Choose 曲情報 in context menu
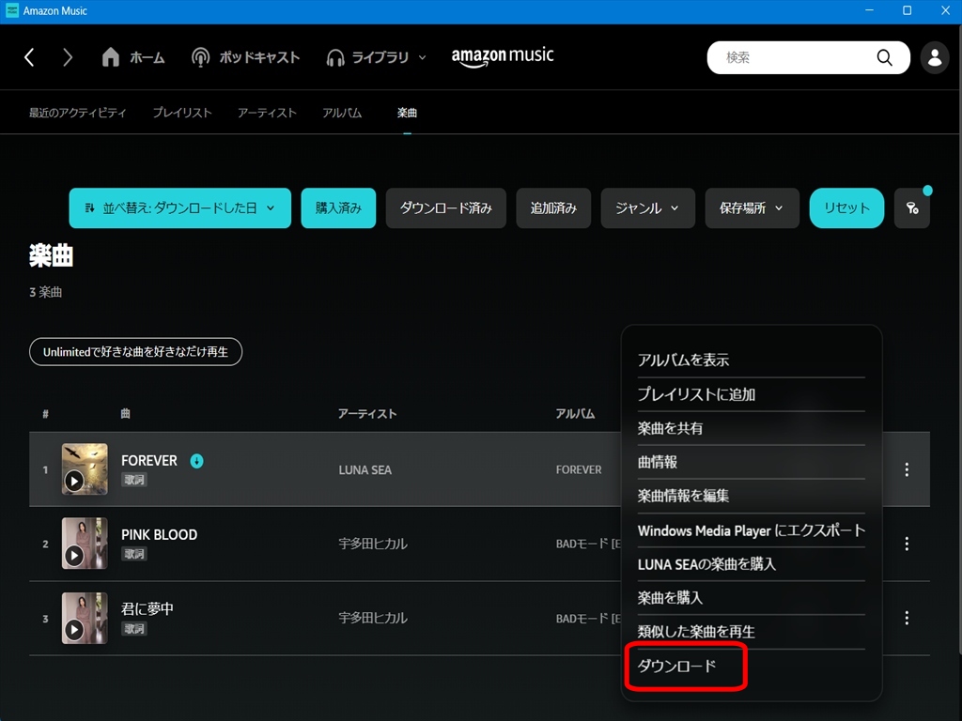This screenshot has height=721, width=962. pos(751,462)
